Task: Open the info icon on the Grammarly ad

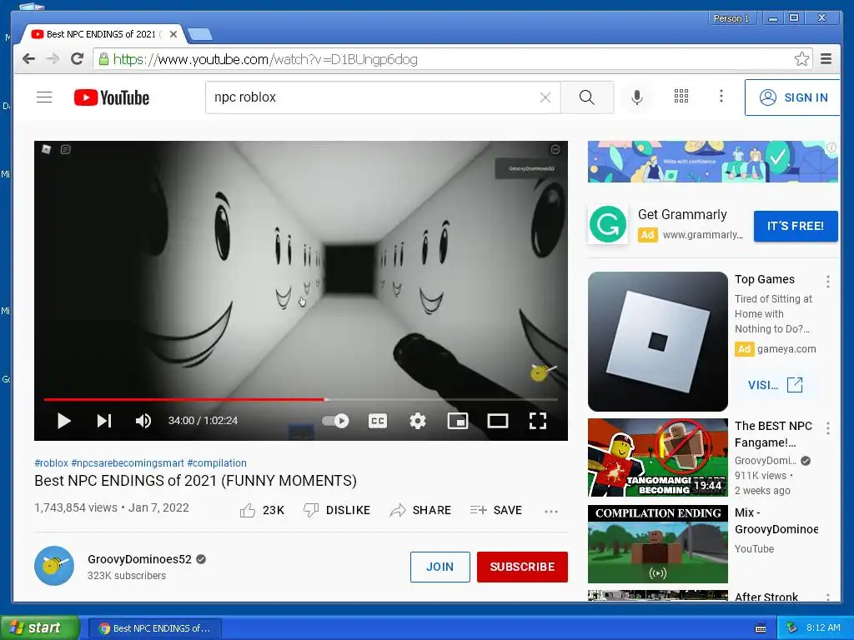Action: click(x=831, y=147)
